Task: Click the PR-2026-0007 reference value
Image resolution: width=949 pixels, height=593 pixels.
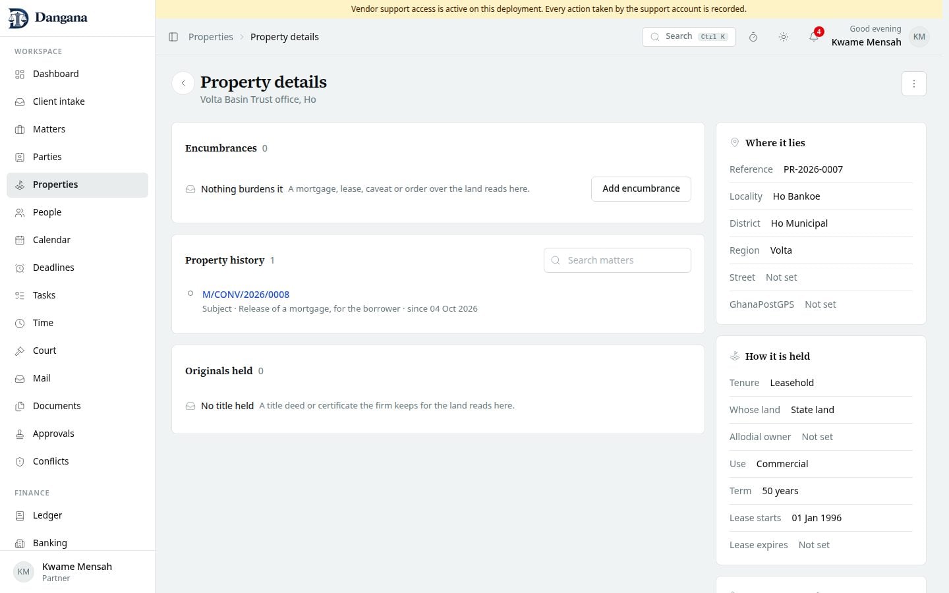Action: [813, 169]
